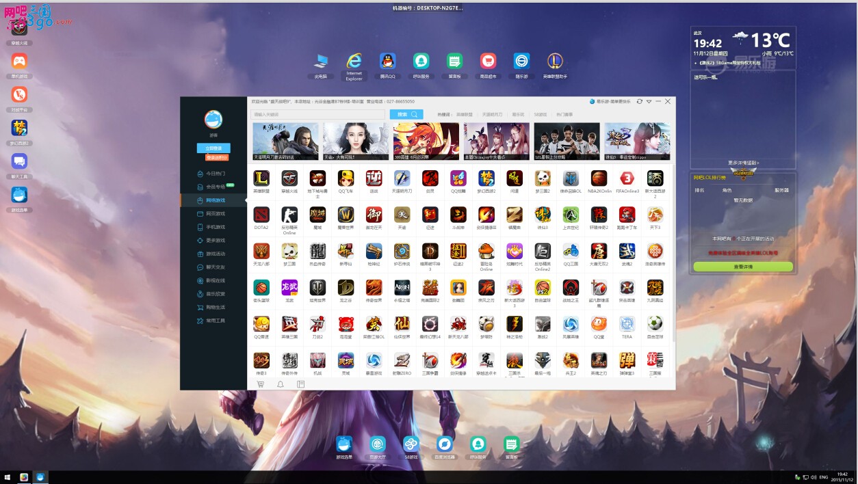This screenshot has height=484, width=858.
Task: Click the orange 登录送积分 button
Action: click(x=216, y=157)
